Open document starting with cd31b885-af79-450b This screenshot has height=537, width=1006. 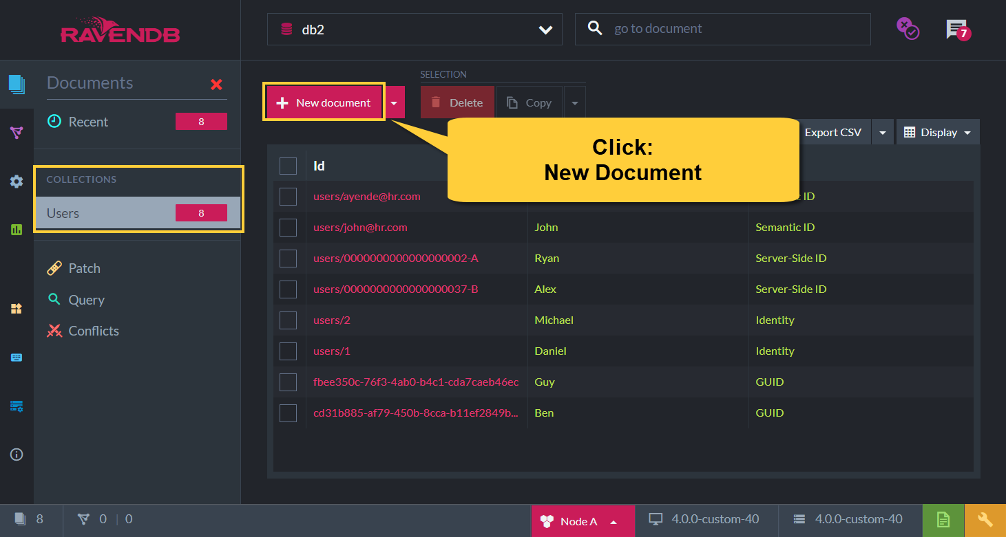coord(416,413)
